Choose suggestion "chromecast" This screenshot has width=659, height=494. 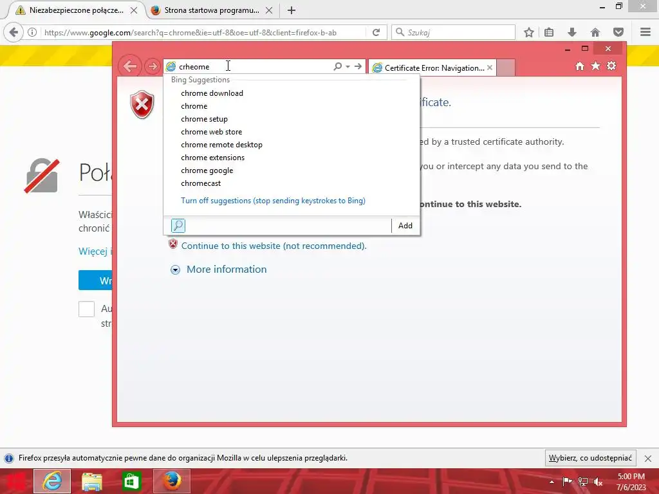pos(201,183)
